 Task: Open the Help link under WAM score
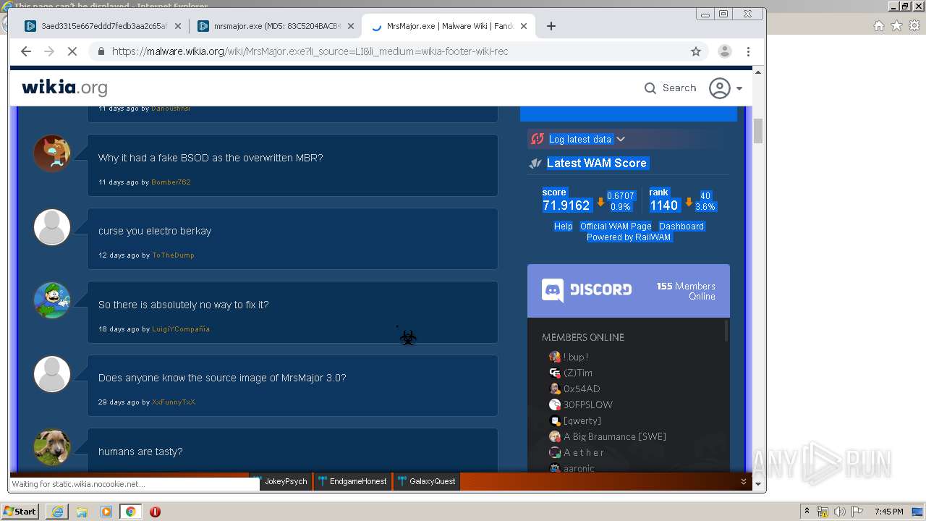(x=563, y=226)
